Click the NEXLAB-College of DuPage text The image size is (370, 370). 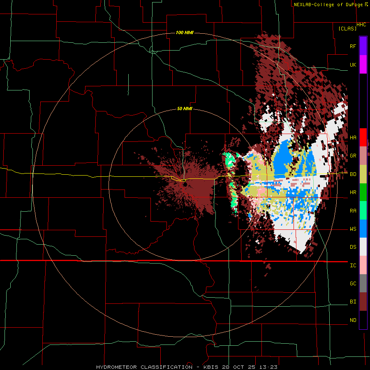coord(328,5)
